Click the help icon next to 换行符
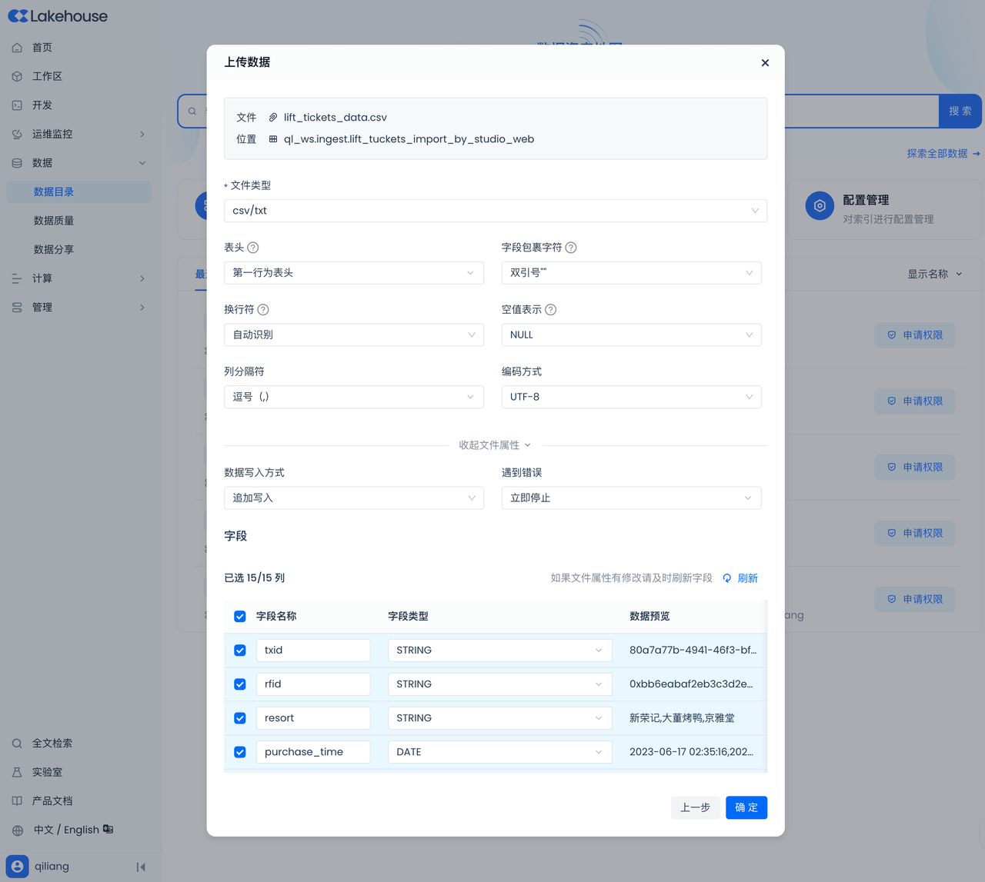 263,310
